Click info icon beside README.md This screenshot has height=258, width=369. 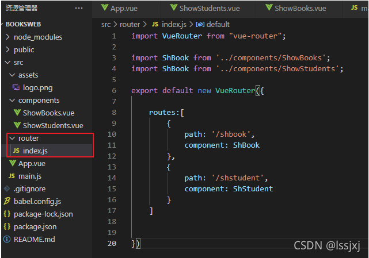(x=7, y=239)
